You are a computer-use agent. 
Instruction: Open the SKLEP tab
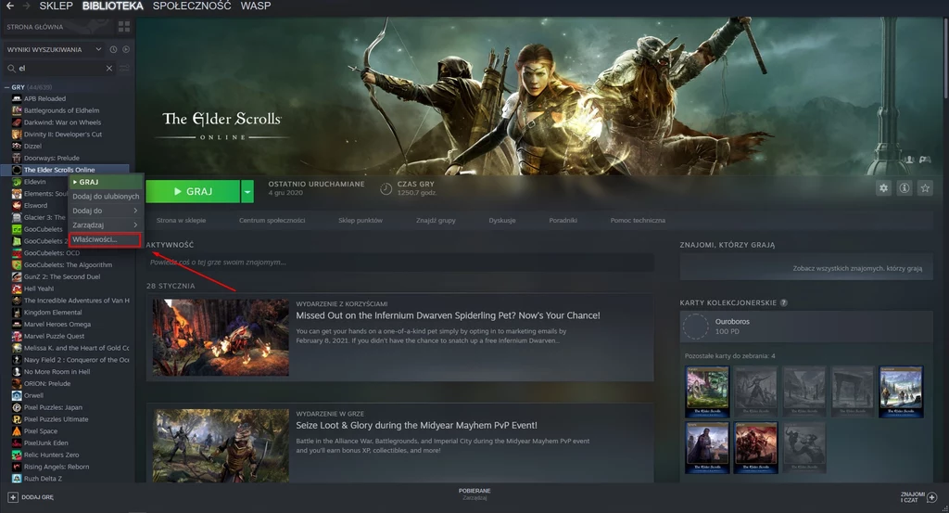(x=56, y=6)
